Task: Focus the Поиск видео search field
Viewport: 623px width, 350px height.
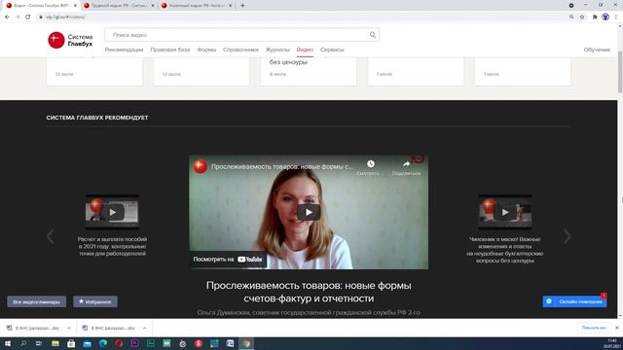Action: click(x=242, y=35)
